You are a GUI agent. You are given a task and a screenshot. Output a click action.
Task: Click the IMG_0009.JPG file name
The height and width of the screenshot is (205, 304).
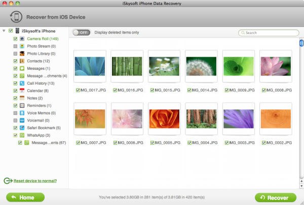pos(242,90)
